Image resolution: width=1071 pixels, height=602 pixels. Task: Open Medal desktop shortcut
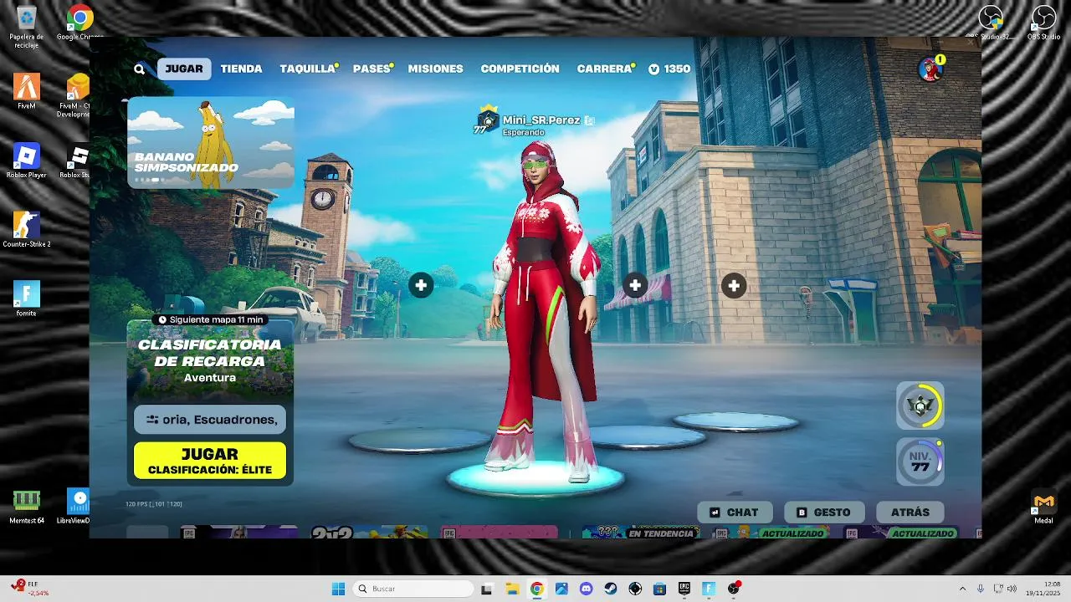1043,506
